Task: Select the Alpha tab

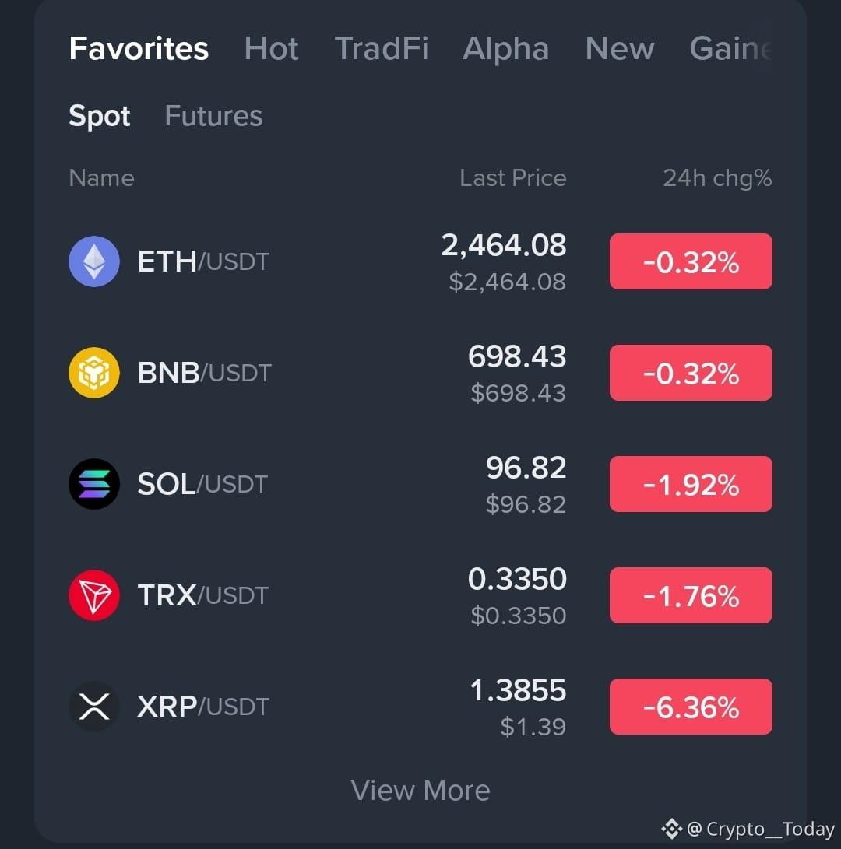Action: pos(505,49)
